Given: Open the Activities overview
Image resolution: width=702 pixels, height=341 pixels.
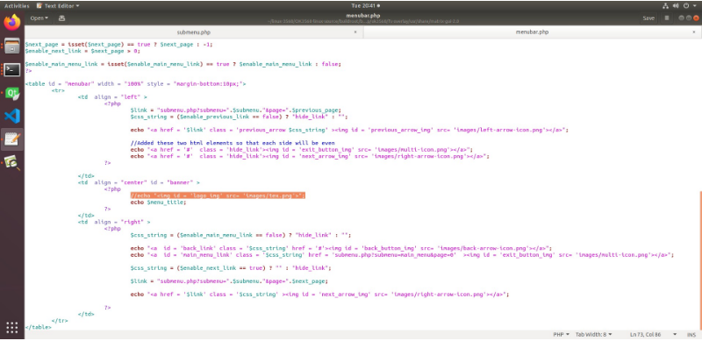Looking at the screenshot, I should 17,6.
